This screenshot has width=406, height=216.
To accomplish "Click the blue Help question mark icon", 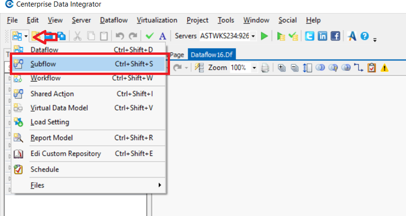I will point(364,36).
